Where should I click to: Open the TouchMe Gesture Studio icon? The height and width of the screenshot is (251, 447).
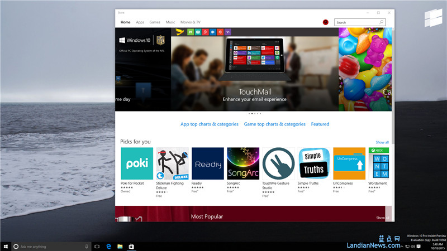(x=278, y=163)
